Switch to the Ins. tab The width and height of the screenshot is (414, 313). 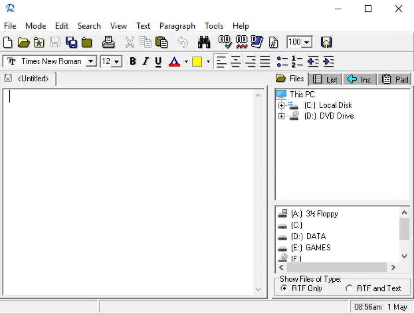(x=360, y=79)
